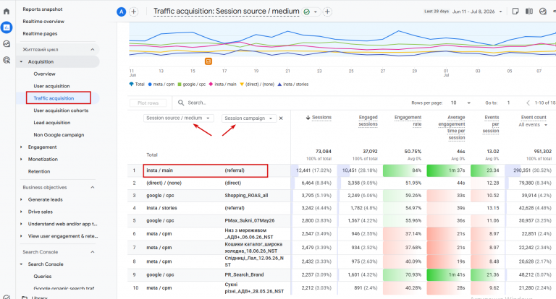Open User acquisition report
Screen dimensions: 556x299
(51, 86)
